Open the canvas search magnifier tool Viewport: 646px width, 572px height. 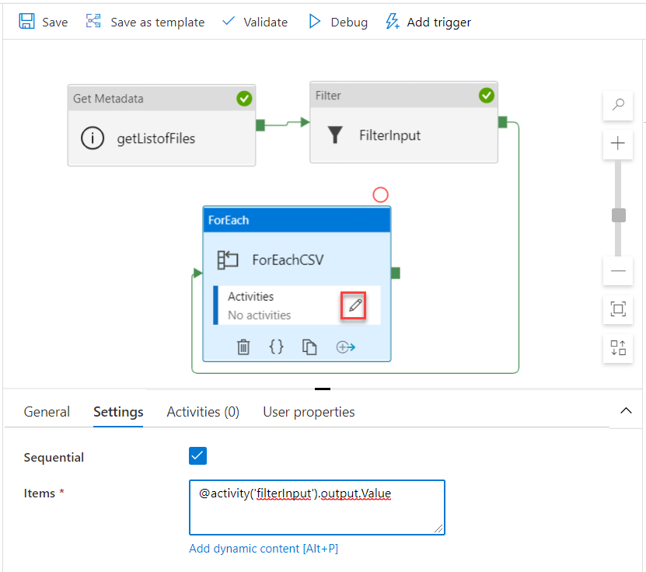(617, 106)
